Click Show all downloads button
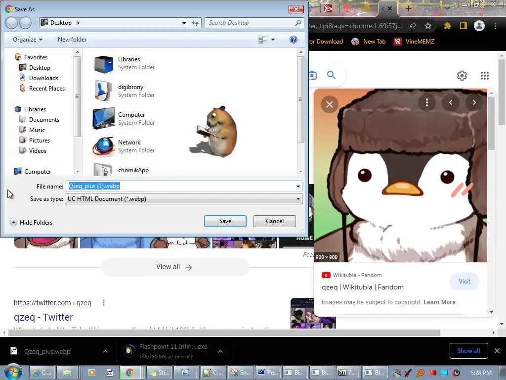The image size is (506, 380). pos(468,351)
